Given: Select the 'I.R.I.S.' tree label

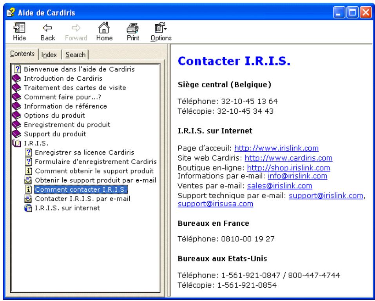Looking at the screenshot, I should pos(36,143).
